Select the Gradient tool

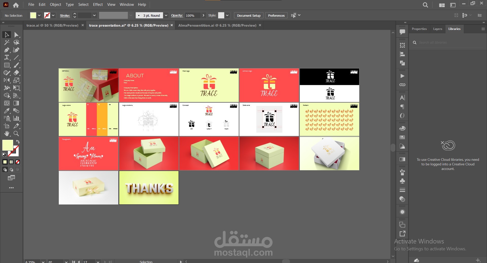(16, 103)
